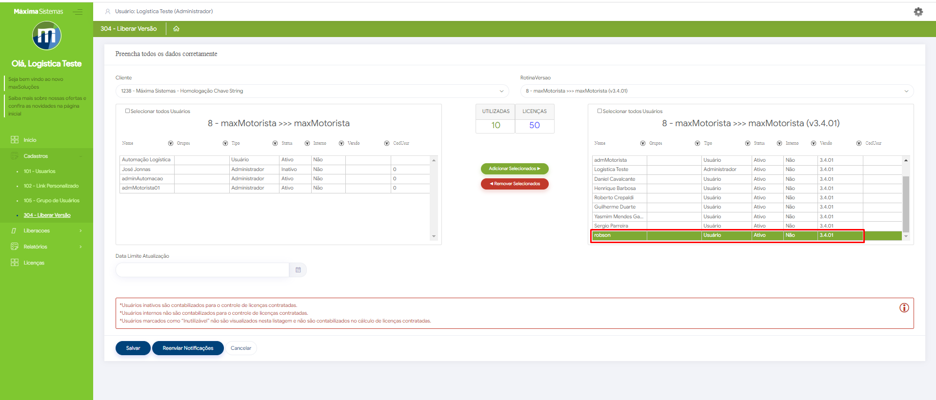The image size is (936, 400).
Task: Click Reenviar Notificações button
Action: (188, 348)
